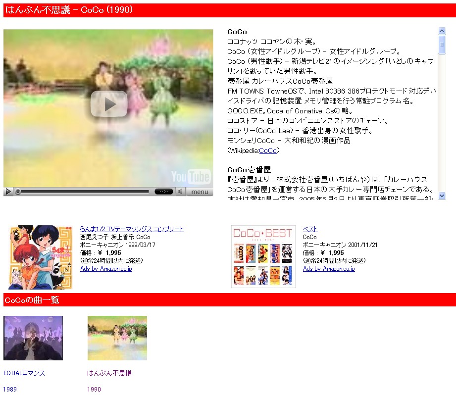Click the video time display
This screenshot has width=456, height=395.
click(164, 192)
